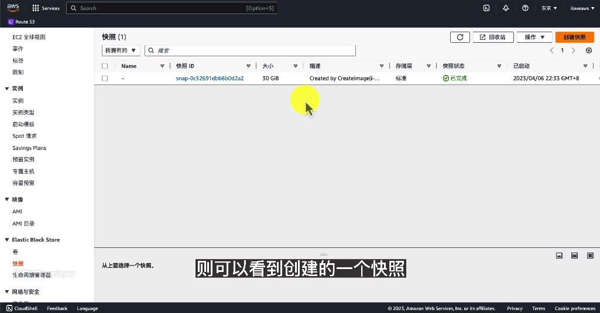Open CloudShell icon in top bar

click(x=486, y=8)
